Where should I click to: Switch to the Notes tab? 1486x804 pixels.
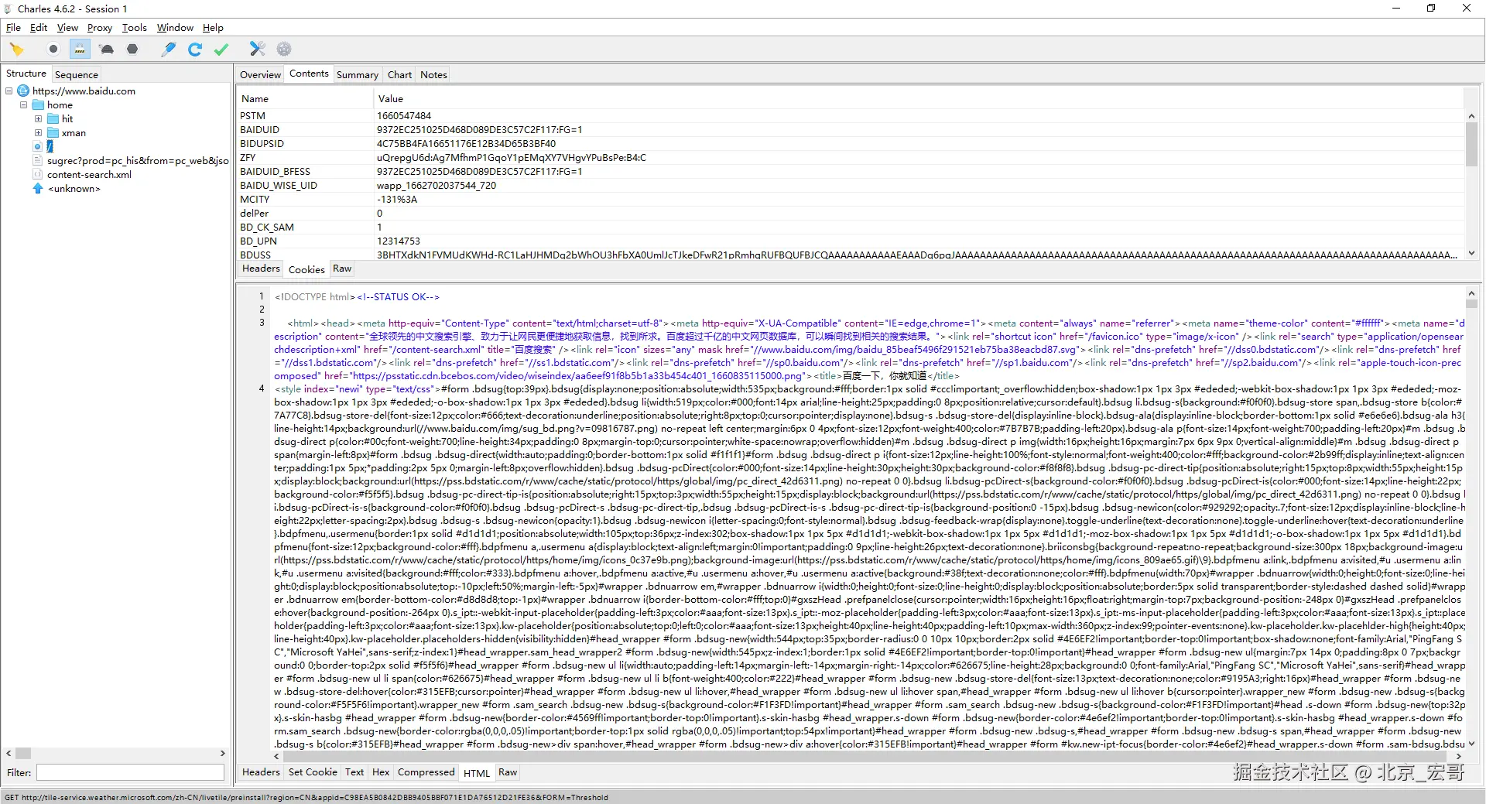(x=433, y=75)
